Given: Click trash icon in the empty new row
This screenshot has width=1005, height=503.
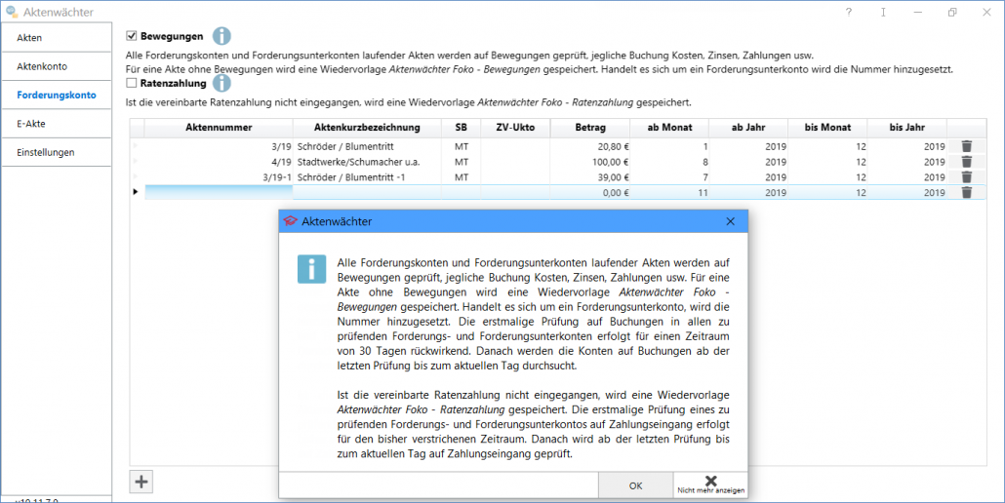Looking at the screenshot, I should click(x=966, y=193).
